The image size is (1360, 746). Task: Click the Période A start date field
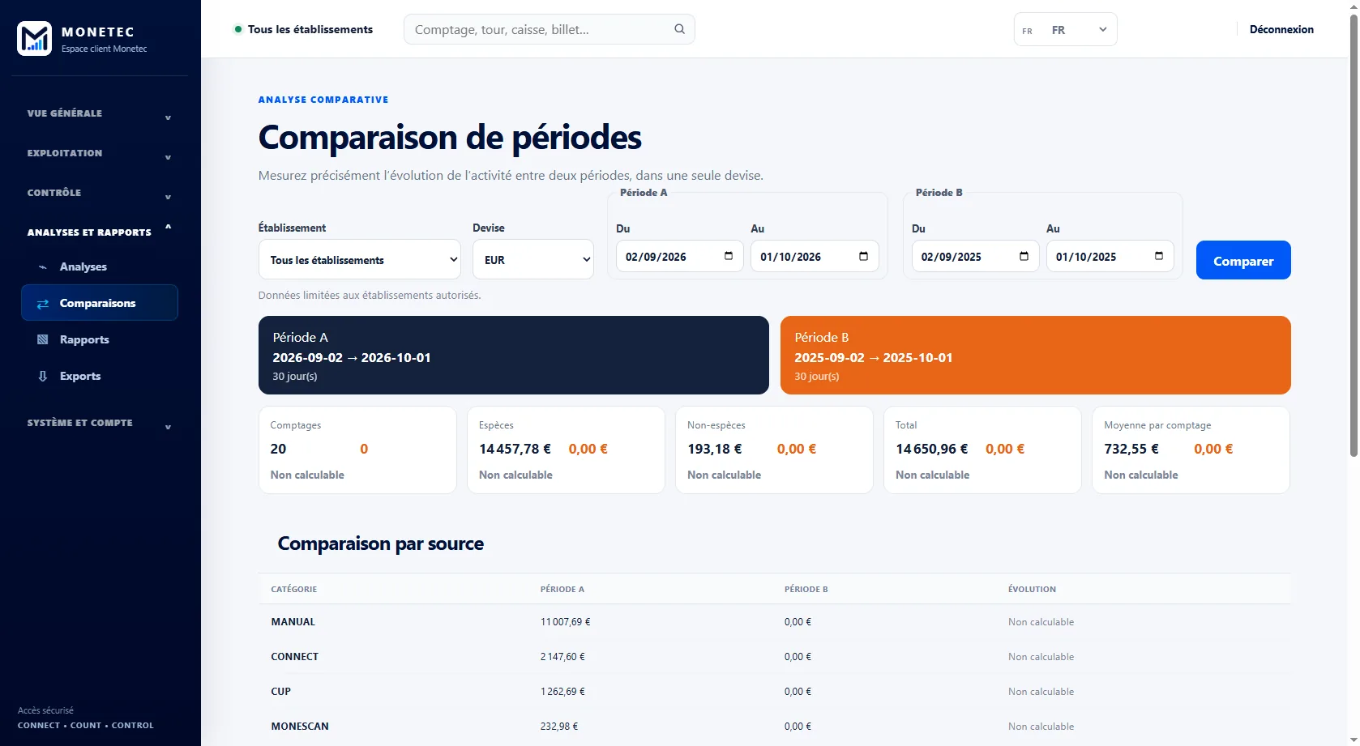click(680, 256)
